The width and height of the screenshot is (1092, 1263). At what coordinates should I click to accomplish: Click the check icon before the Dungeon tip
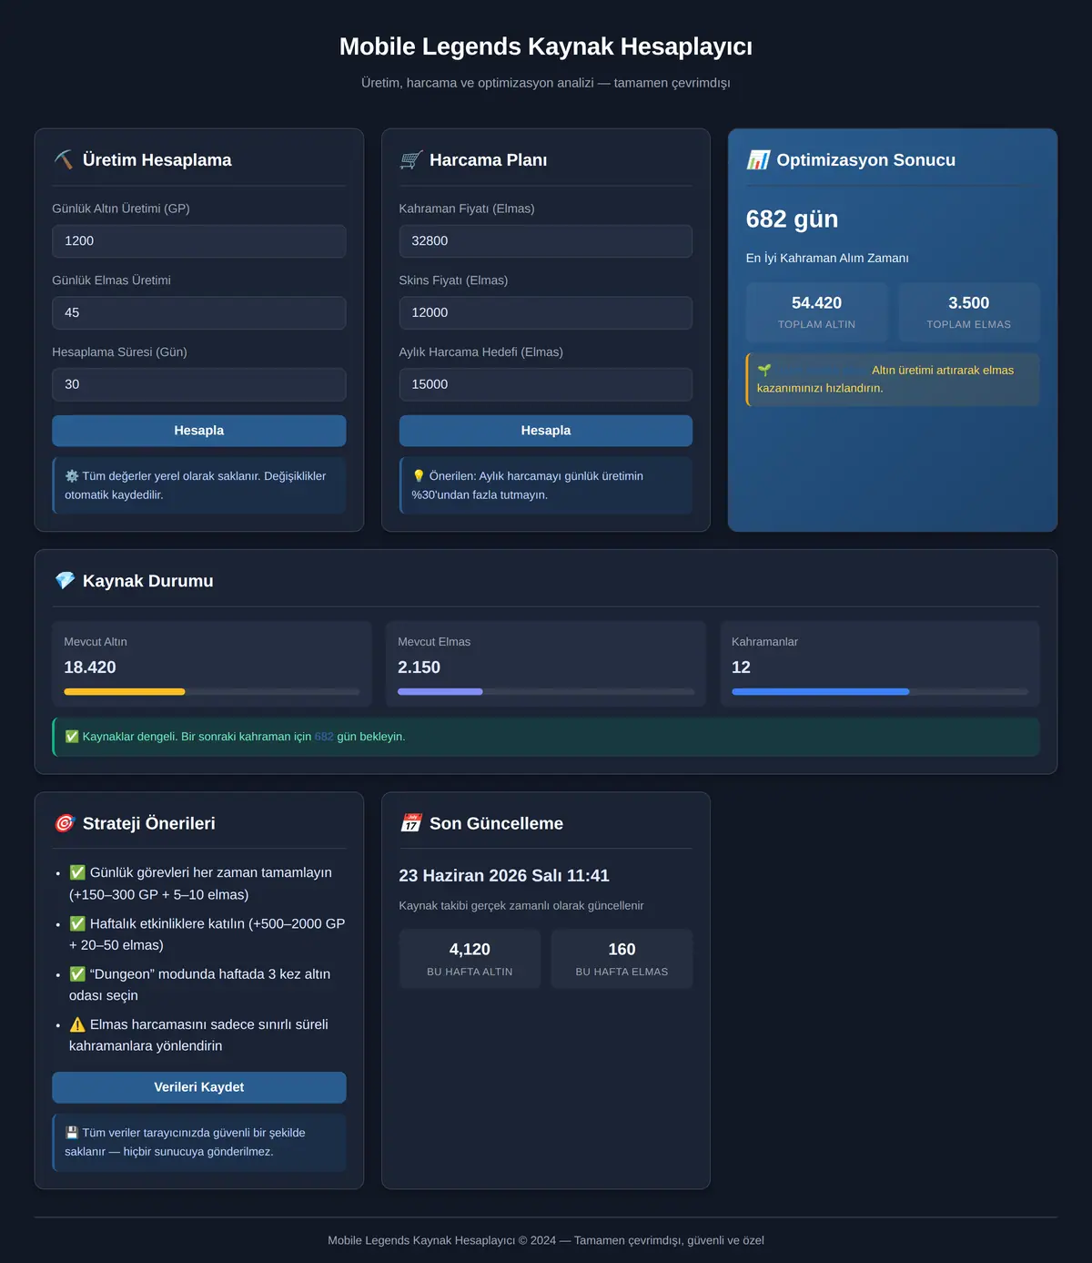pos(77,974)
